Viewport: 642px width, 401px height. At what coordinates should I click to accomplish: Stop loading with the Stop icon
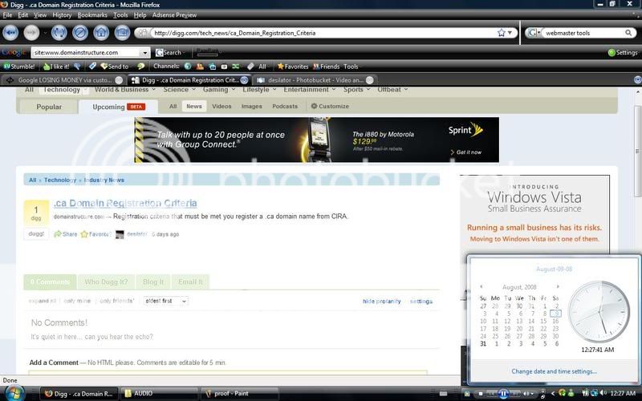(80, 33)
